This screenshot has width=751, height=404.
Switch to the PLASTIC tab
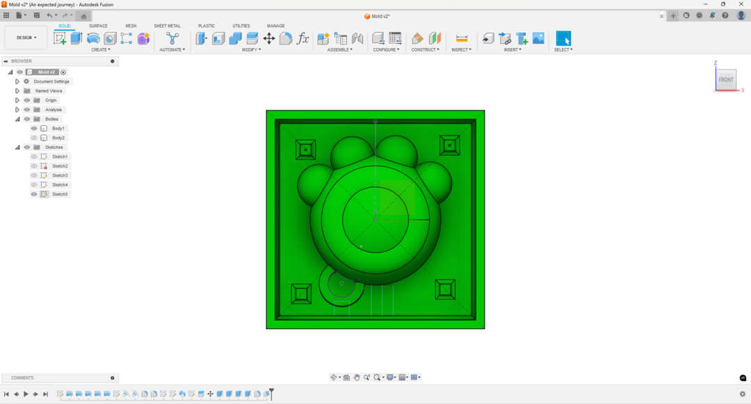click(207, 26)
